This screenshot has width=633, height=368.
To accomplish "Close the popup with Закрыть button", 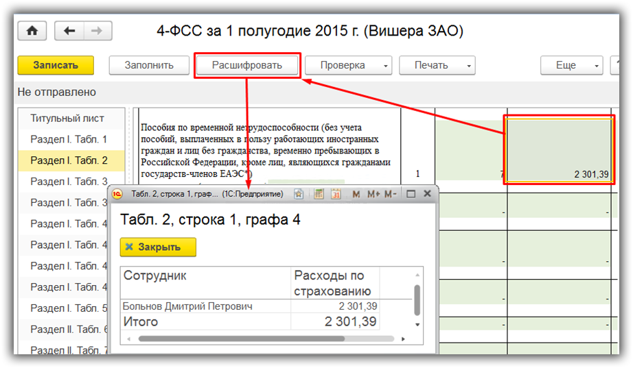I will (x=158, y=247).
